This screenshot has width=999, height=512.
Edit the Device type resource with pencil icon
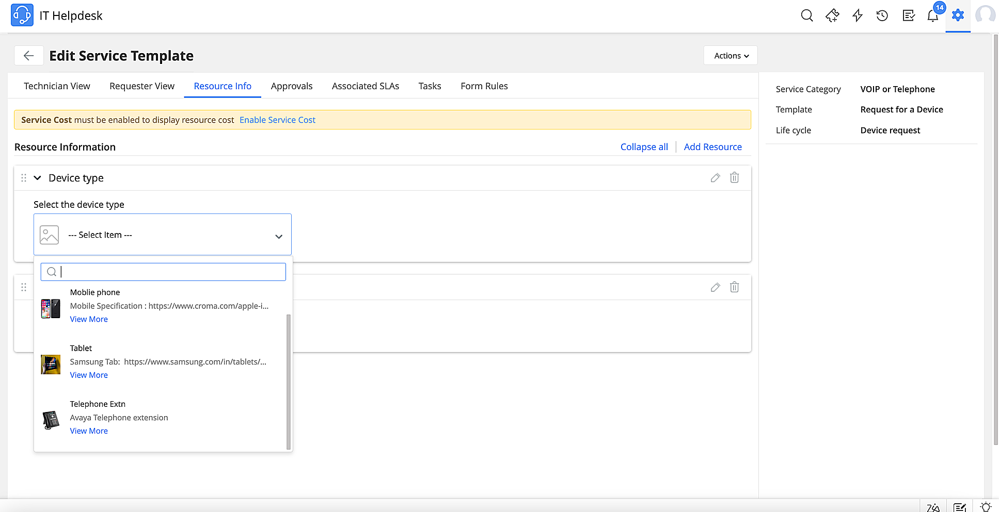click(715, 177)
